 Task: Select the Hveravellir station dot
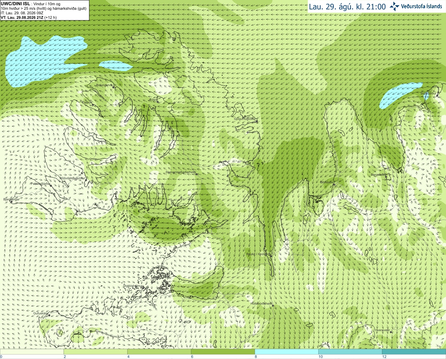point(391,332)
